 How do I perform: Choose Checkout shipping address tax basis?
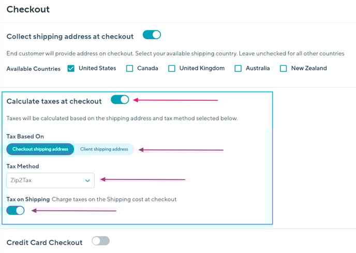click(x=40, y=149)
